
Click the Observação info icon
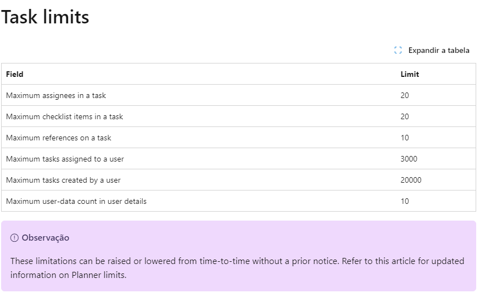(14, 238)
